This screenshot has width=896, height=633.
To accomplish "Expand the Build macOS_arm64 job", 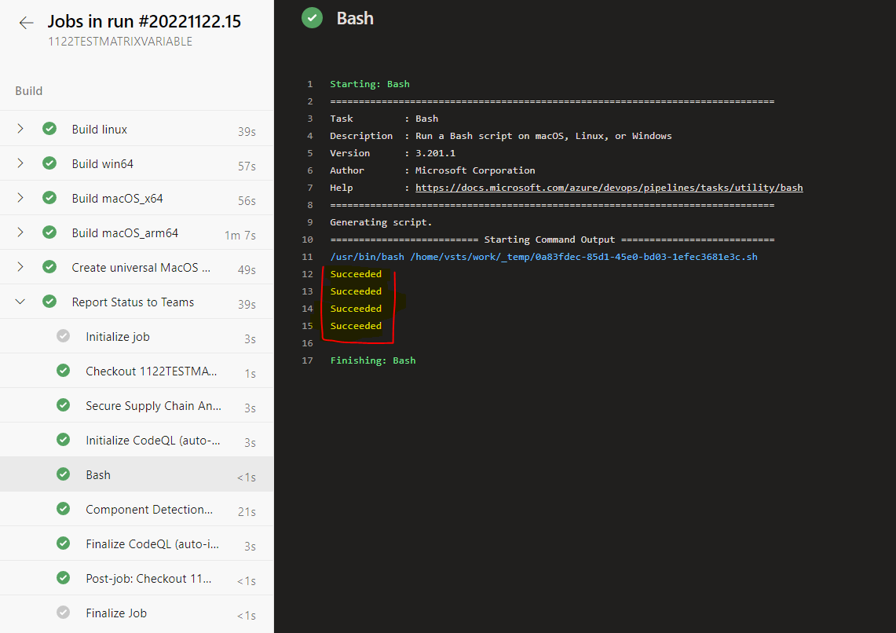I will 20,232.
